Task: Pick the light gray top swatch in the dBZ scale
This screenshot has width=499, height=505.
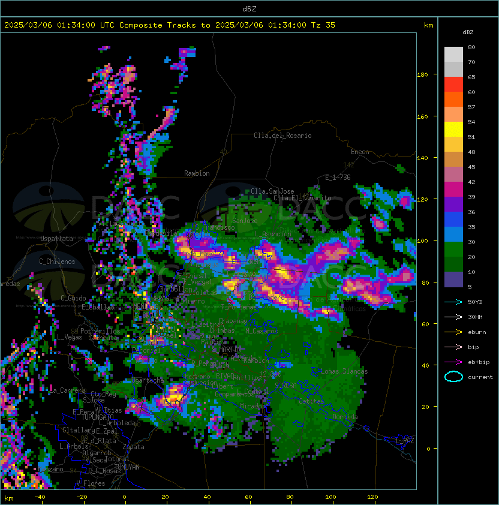Action: 453,55
